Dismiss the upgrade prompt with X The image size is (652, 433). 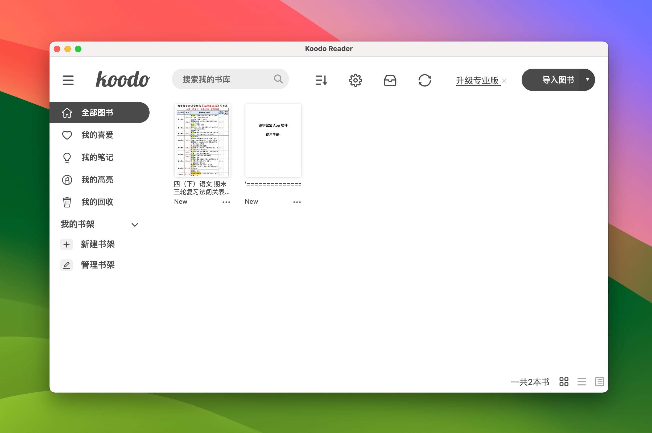click(504, 81)
